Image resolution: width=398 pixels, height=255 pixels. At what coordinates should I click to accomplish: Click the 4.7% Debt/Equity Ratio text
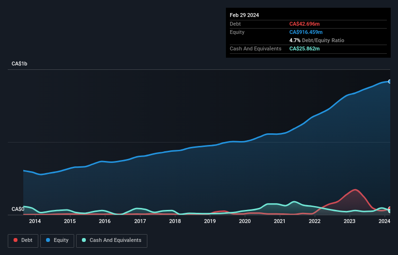317,40
